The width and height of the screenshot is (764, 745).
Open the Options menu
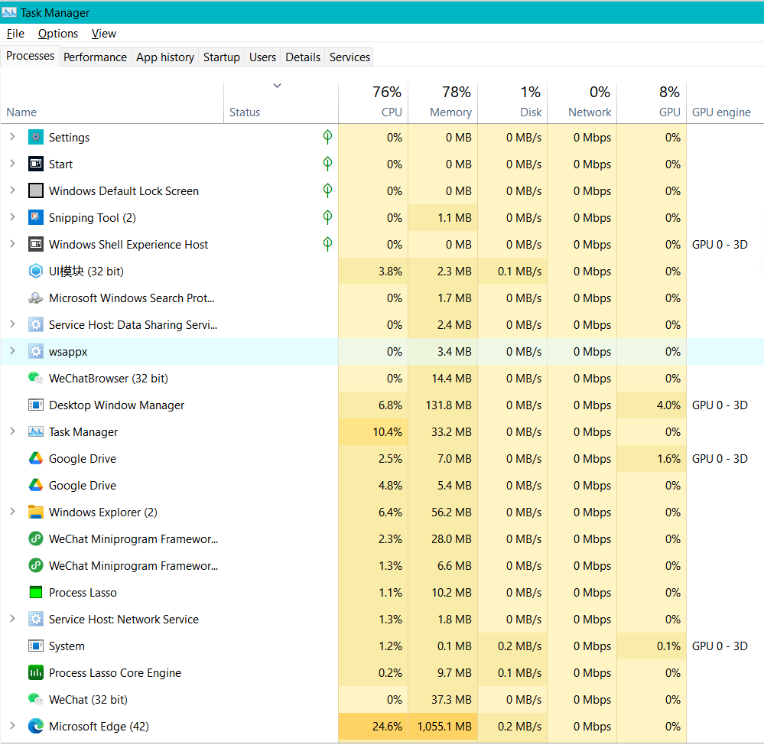[58, 34]
